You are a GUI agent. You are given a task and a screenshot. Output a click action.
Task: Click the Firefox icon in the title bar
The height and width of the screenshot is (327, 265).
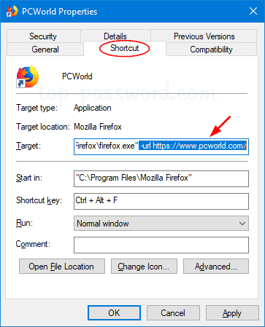[x=12, y=11]
